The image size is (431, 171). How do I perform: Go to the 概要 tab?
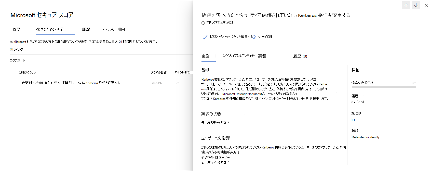(x=16, y=29)
